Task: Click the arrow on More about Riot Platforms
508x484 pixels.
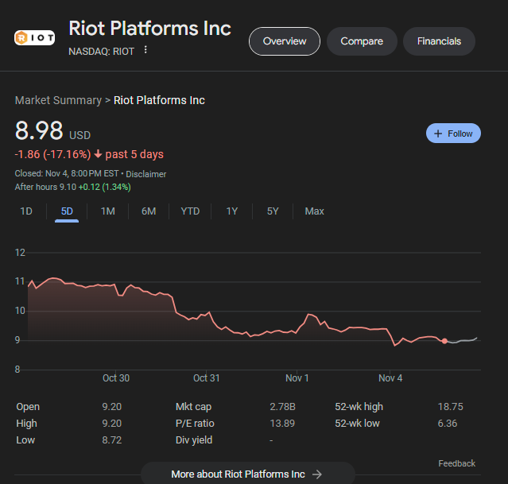Action: tap(317, 474)
